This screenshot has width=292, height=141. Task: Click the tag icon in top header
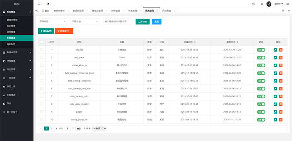click(x=253, y=4)
